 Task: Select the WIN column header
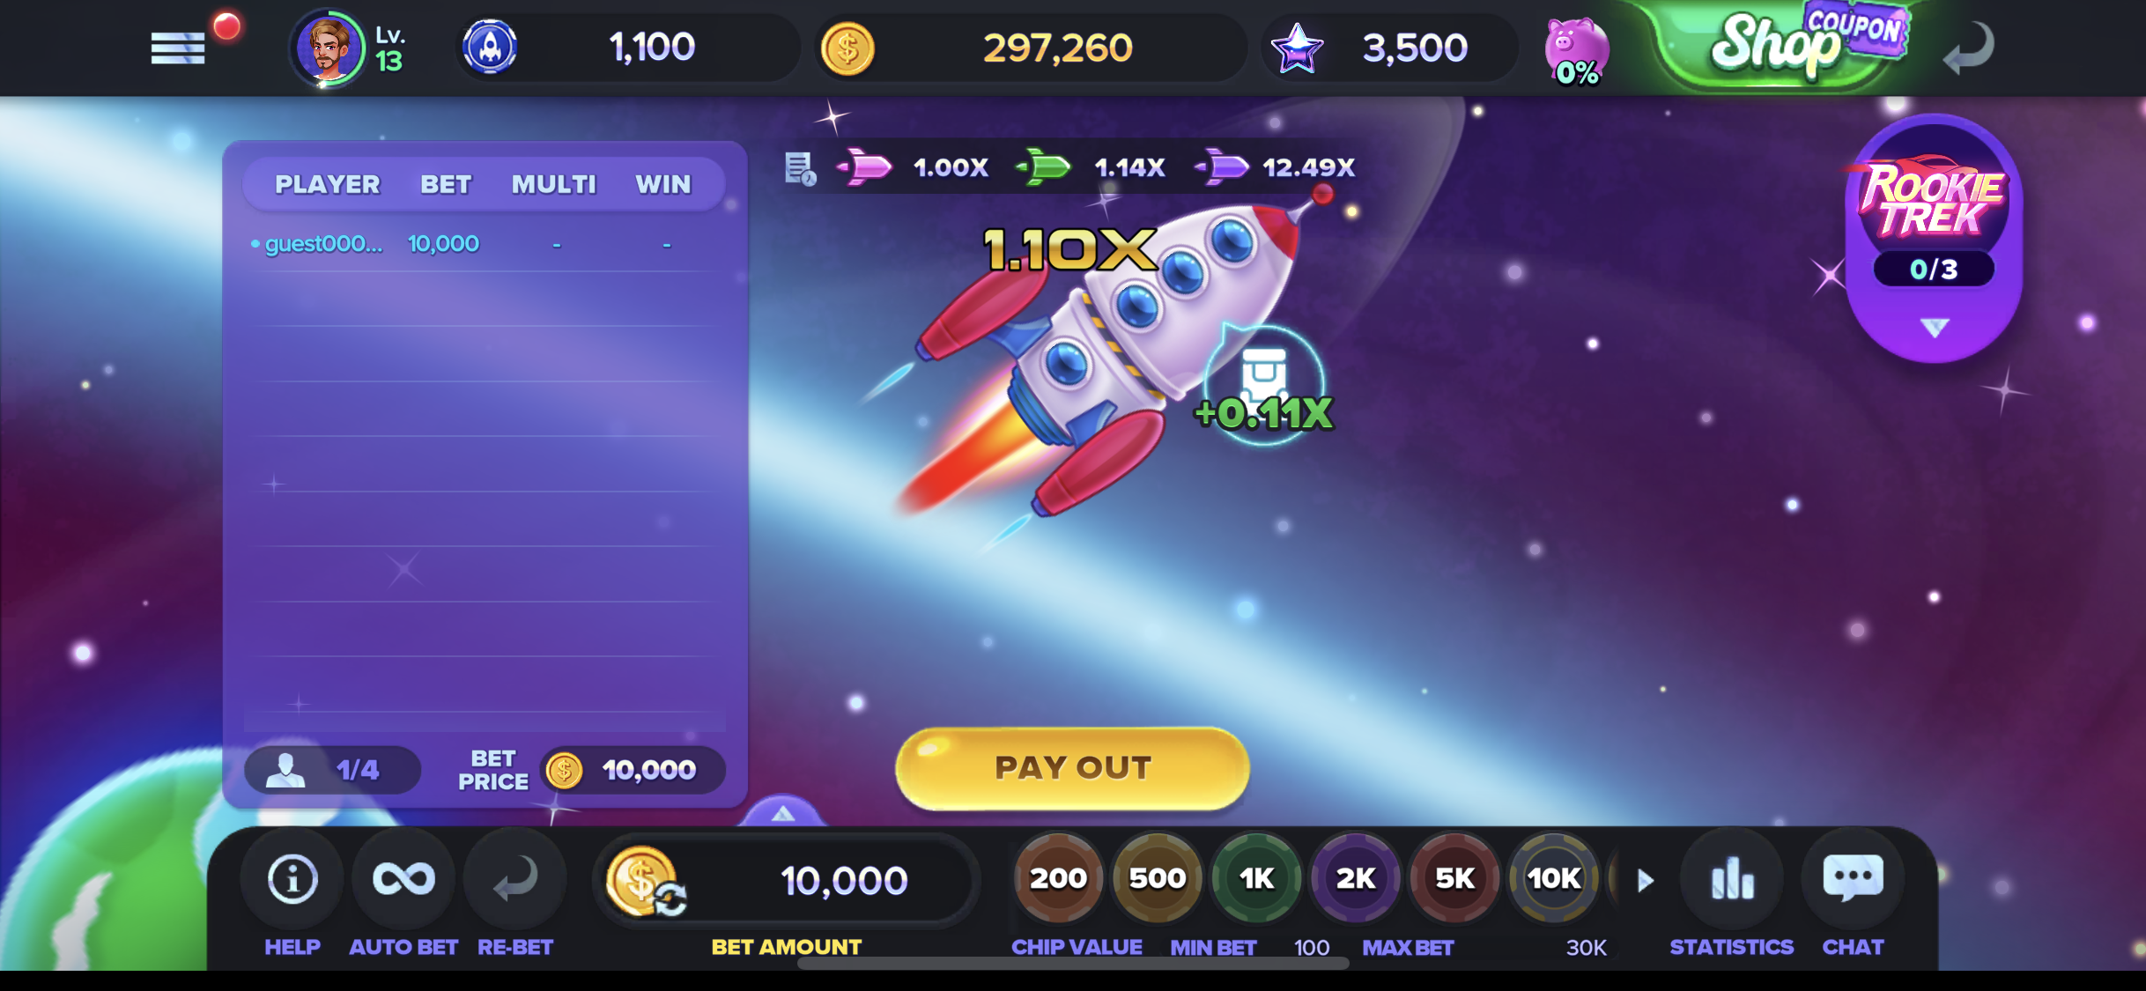click(x=663, y=184)
